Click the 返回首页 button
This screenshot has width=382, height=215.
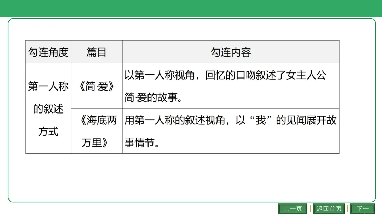coord(329,209)
